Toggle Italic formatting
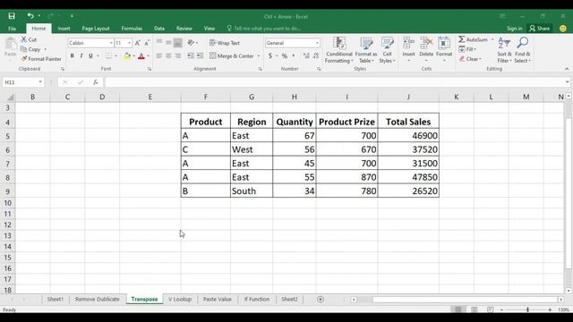573x322 pixels. (x=81, y=55)
